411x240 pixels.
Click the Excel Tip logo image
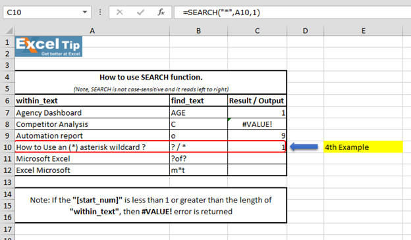coord(49,47)
